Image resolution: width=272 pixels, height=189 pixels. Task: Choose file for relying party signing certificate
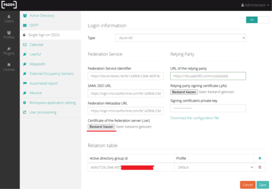pos(184,92)
